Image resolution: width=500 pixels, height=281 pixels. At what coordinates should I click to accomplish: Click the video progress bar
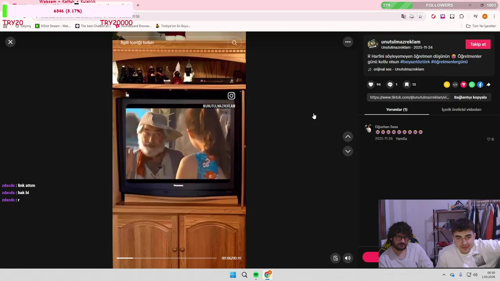click(166, 258)
